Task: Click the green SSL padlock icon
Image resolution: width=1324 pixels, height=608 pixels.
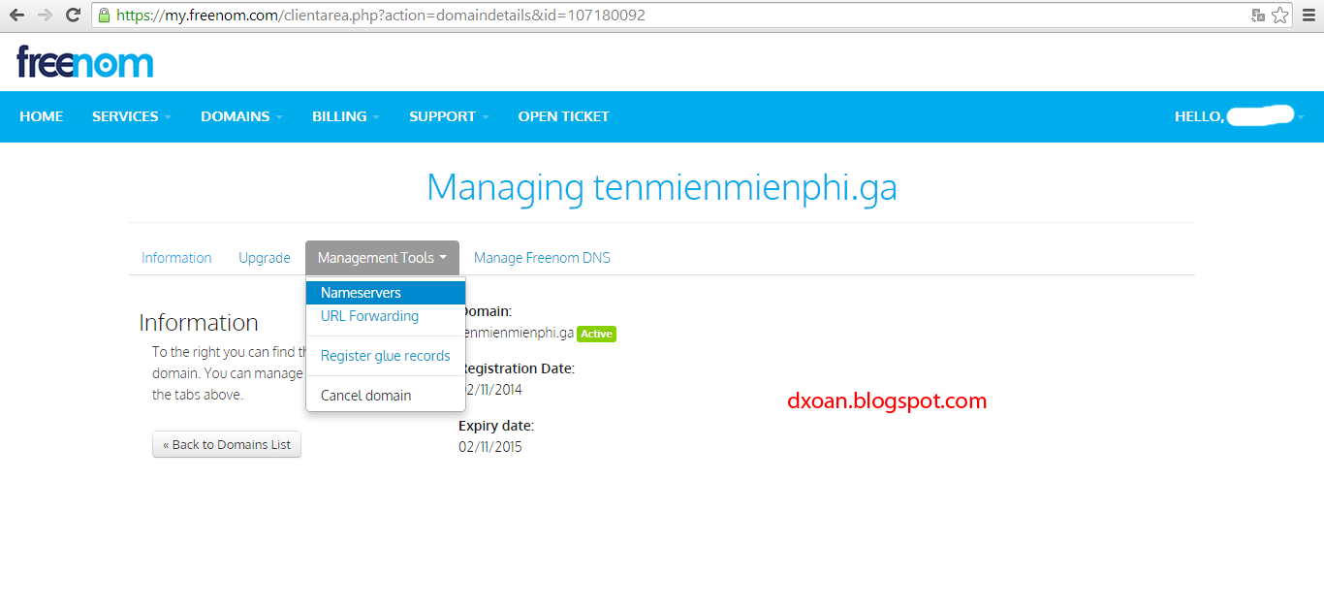Action: click(105, 16)
